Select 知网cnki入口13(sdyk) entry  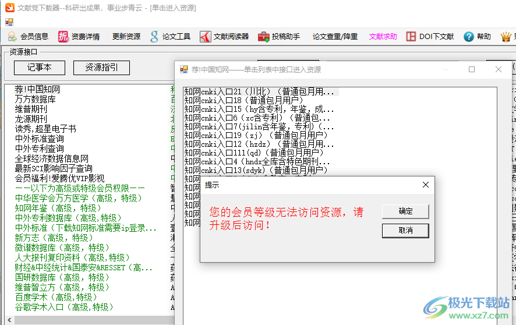tap(256, 170)
